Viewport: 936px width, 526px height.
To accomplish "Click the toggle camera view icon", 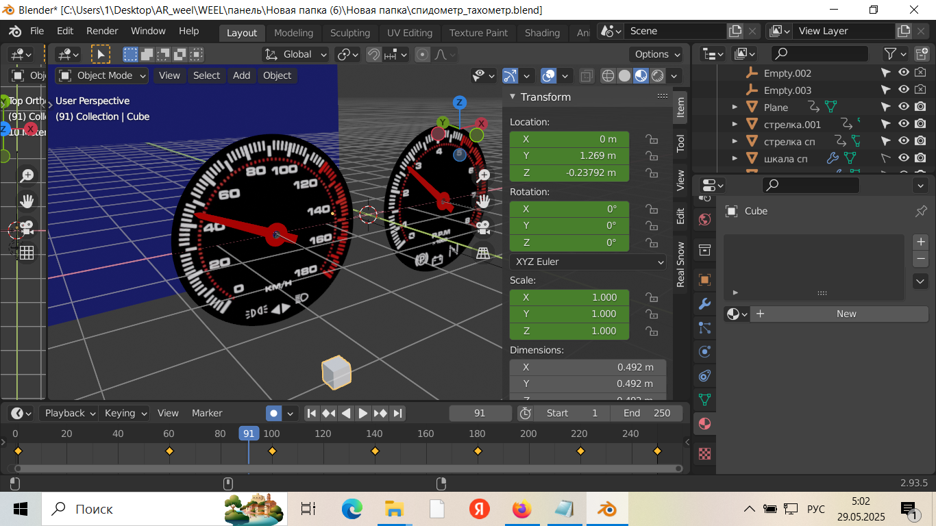I will [x=483, y=227].
